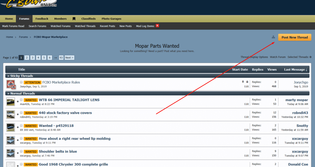This screenshot has height=167, width=315.
Task: Switch to the Classifieds tab
Action: click(88, 19)
